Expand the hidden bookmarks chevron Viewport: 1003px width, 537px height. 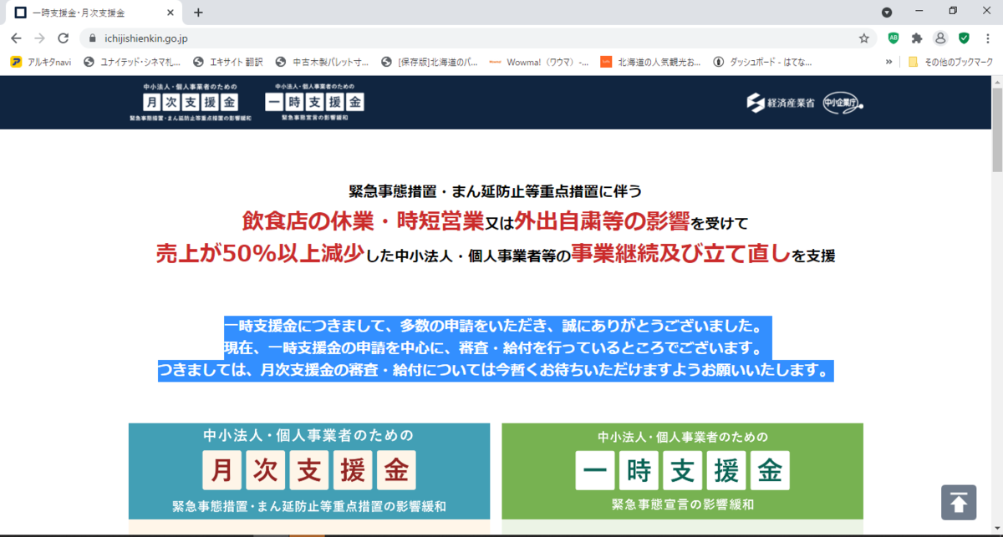pyautogui.click(x=888, y=62)
